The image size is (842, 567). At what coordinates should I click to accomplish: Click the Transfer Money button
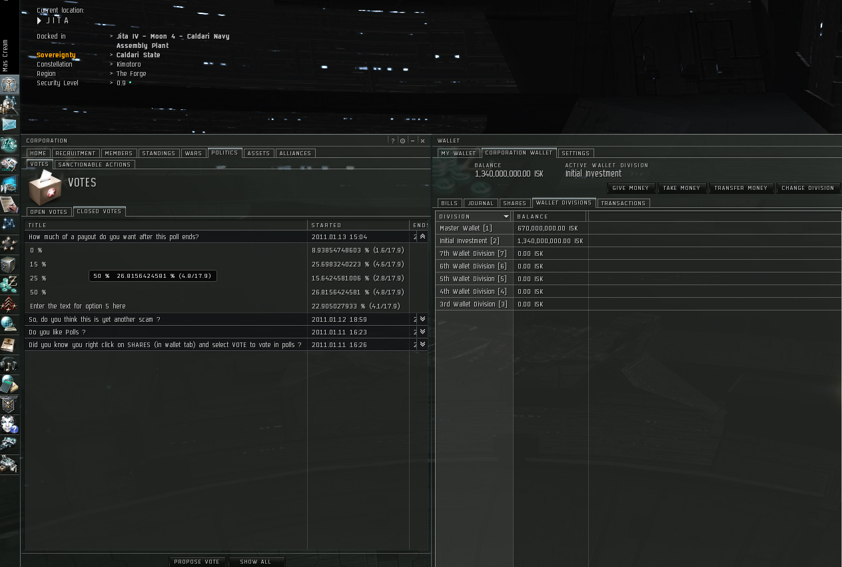pos(740,188)
